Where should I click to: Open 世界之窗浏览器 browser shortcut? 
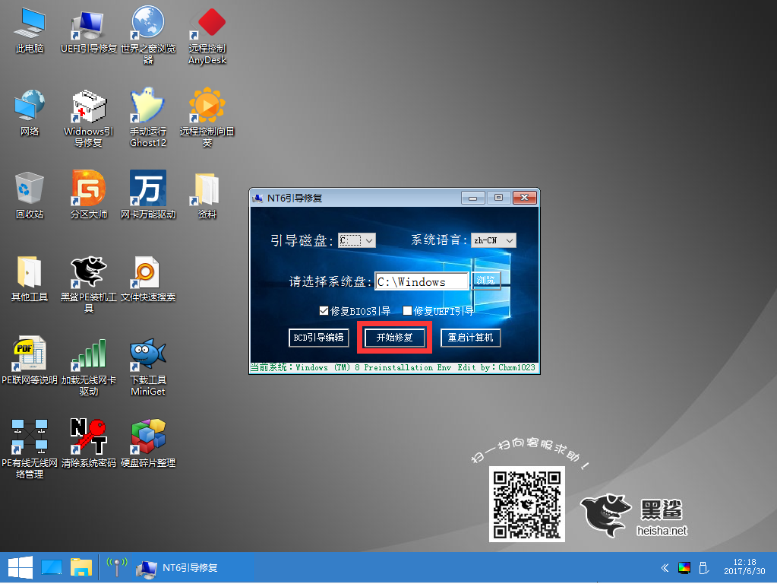[148, 35]
